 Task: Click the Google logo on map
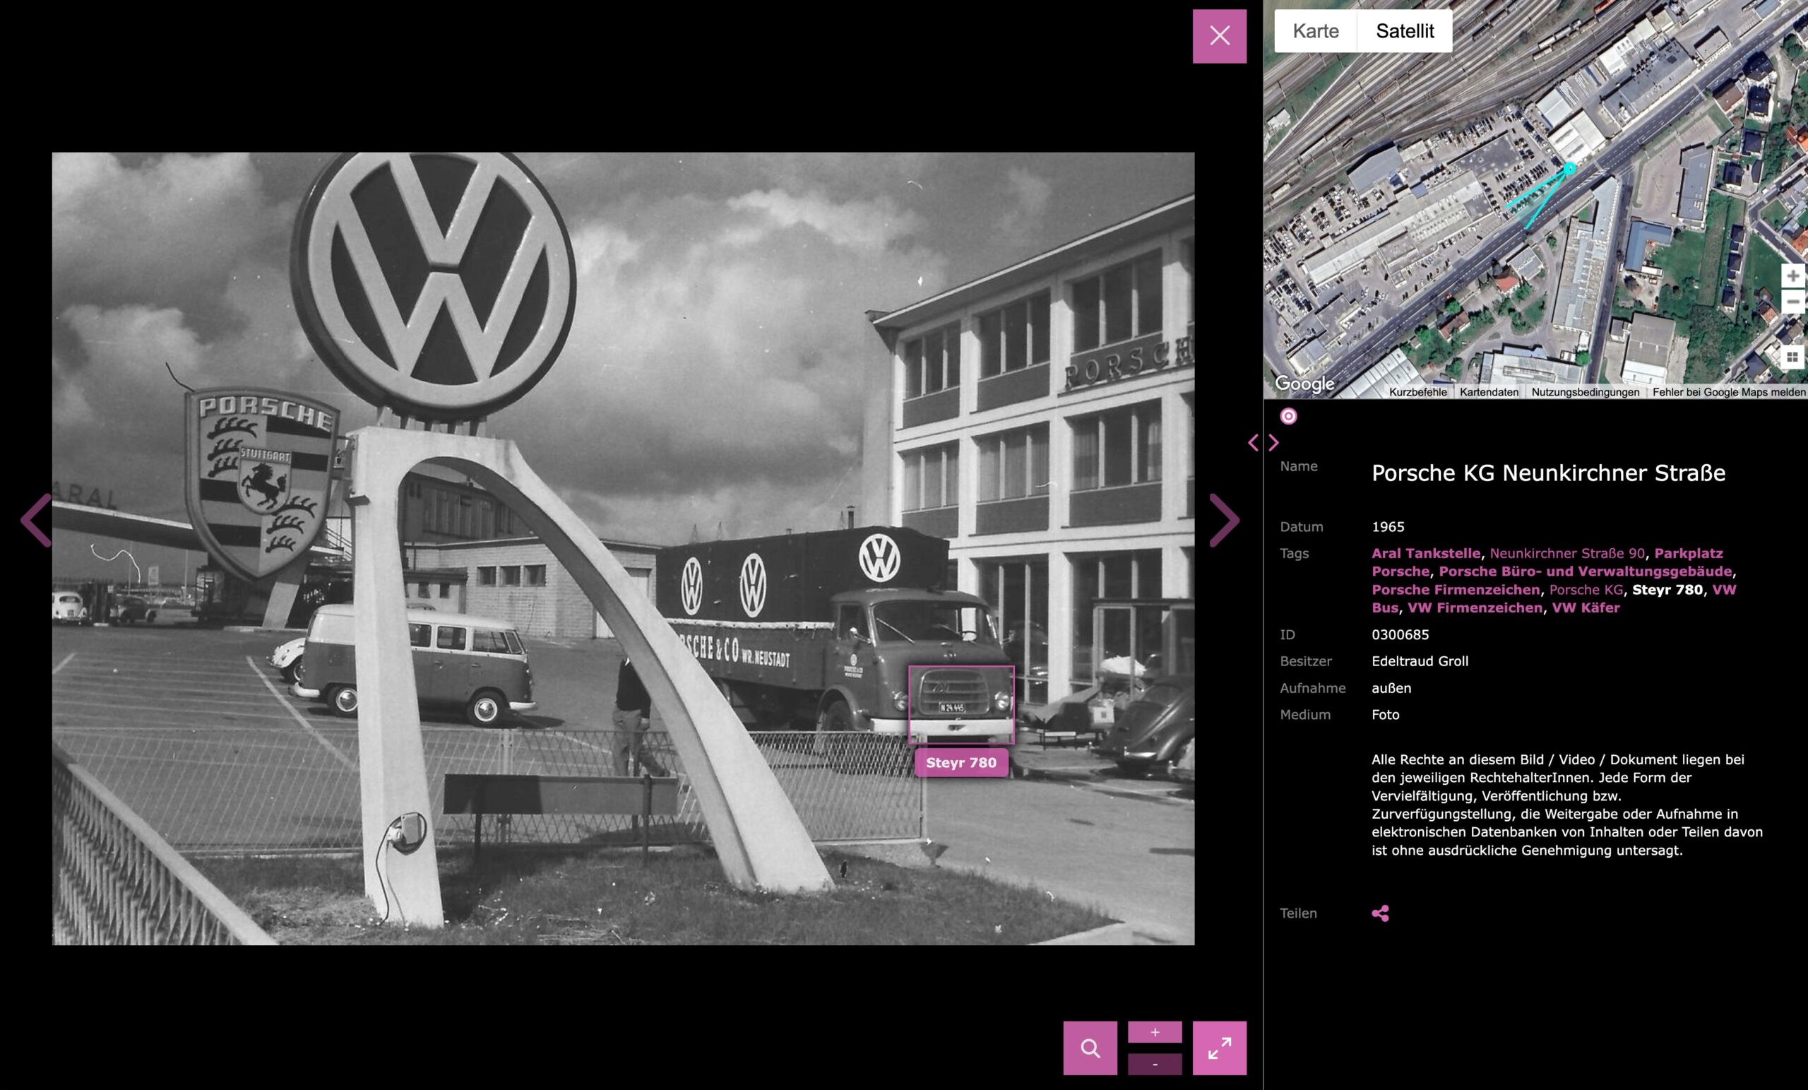click(1304, 383)
